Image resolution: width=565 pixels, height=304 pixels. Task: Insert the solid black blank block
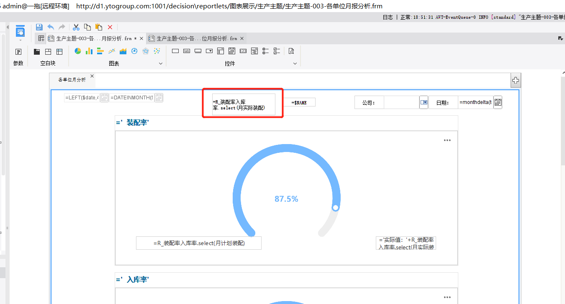pyautogui.click(x=37, y=52)
